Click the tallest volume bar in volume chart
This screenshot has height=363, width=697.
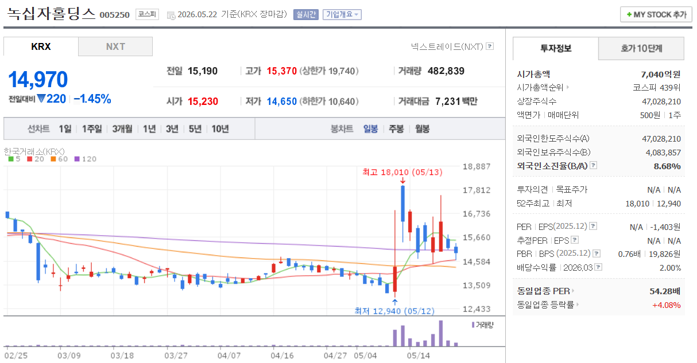(x=441, y=333)
